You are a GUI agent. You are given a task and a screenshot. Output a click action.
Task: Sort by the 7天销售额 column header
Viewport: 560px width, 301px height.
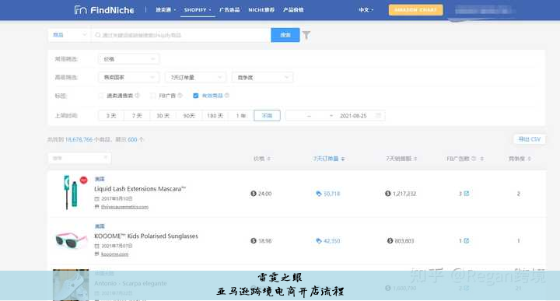[x=401, y=159]
